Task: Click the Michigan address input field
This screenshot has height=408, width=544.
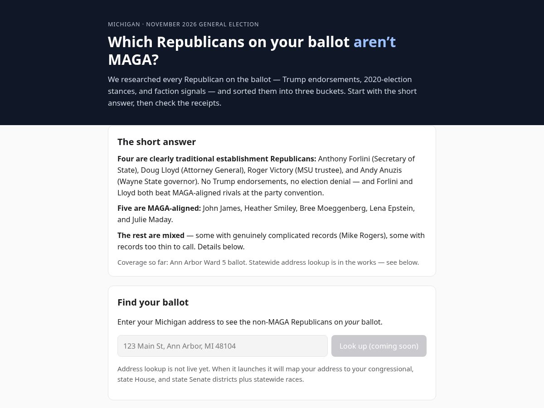Action: (x=222, y=346)
